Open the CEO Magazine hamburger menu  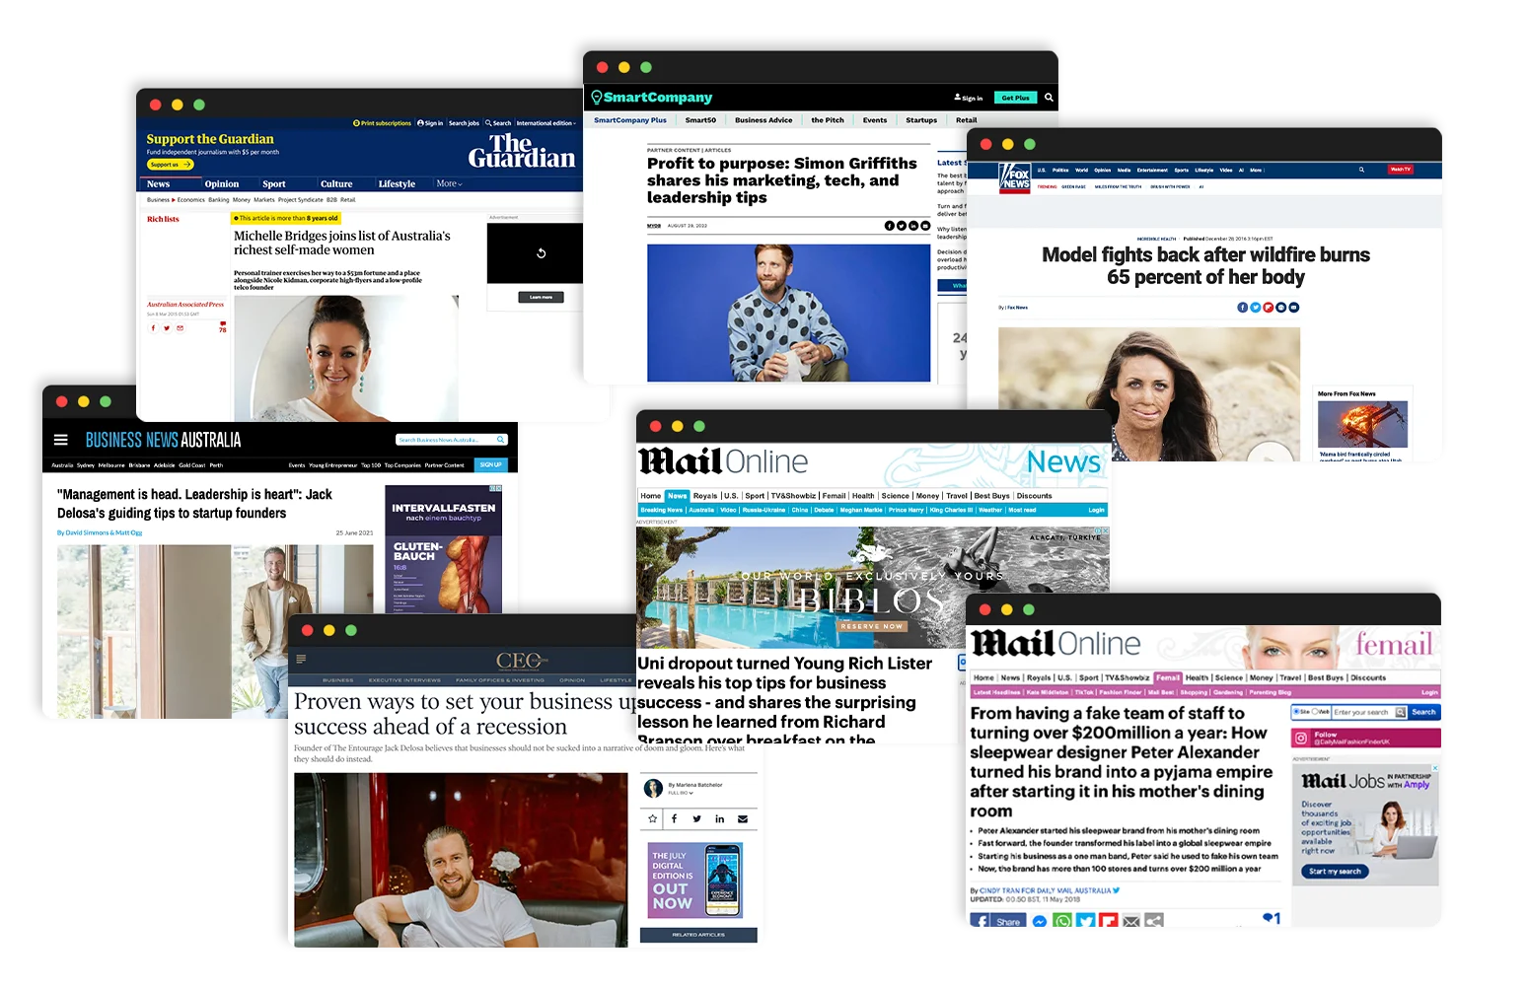301,659
